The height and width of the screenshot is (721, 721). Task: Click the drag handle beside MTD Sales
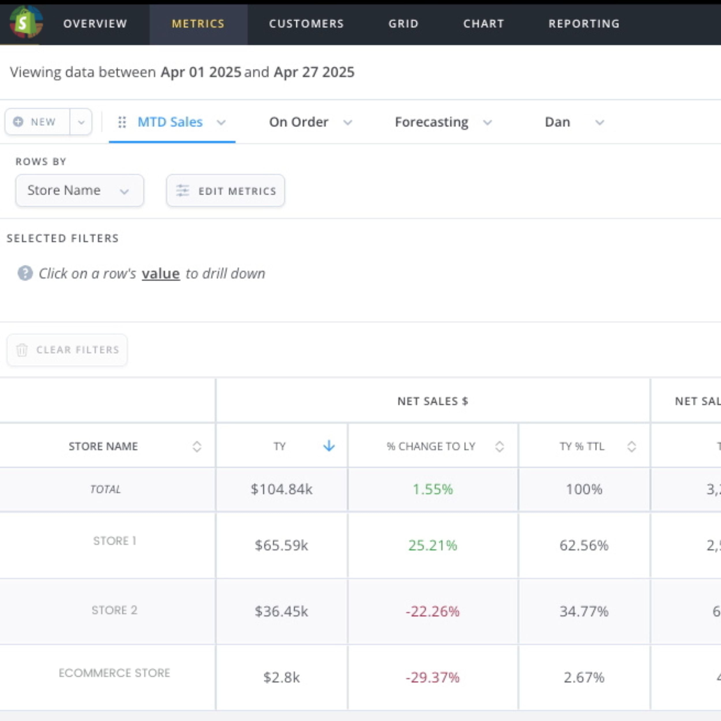point(122,122)
